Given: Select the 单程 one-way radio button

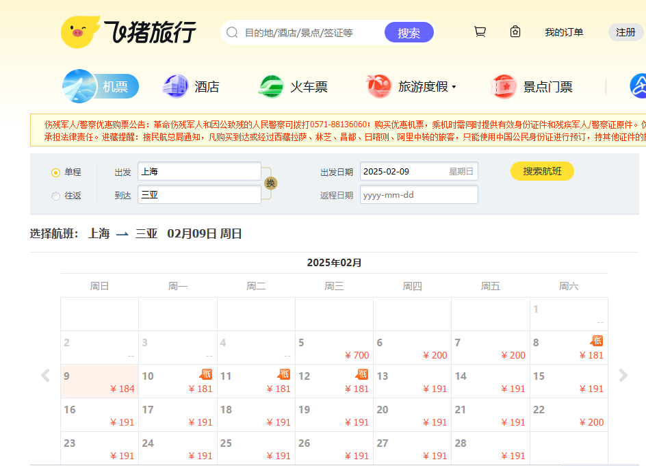Looking at the screenshot, I should (55, 172).
